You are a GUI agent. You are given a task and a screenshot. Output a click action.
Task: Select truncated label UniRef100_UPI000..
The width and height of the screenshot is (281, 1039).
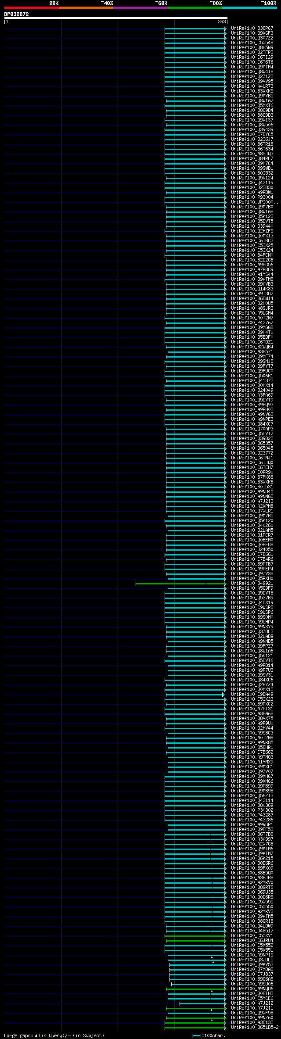click(x=254, y=202)
